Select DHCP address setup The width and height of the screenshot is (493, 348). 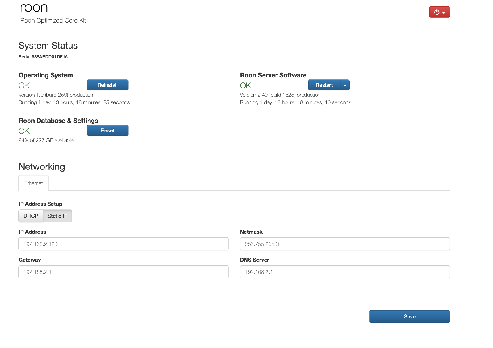pyautogui.click(x=31, y=216)
